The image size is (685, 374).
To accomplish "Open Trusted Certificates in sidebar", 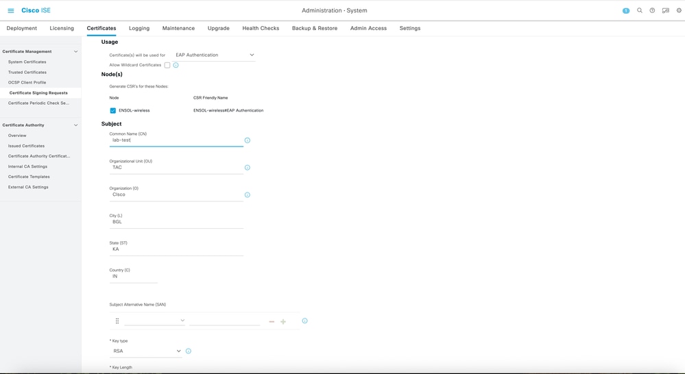I will click(27, 73).
